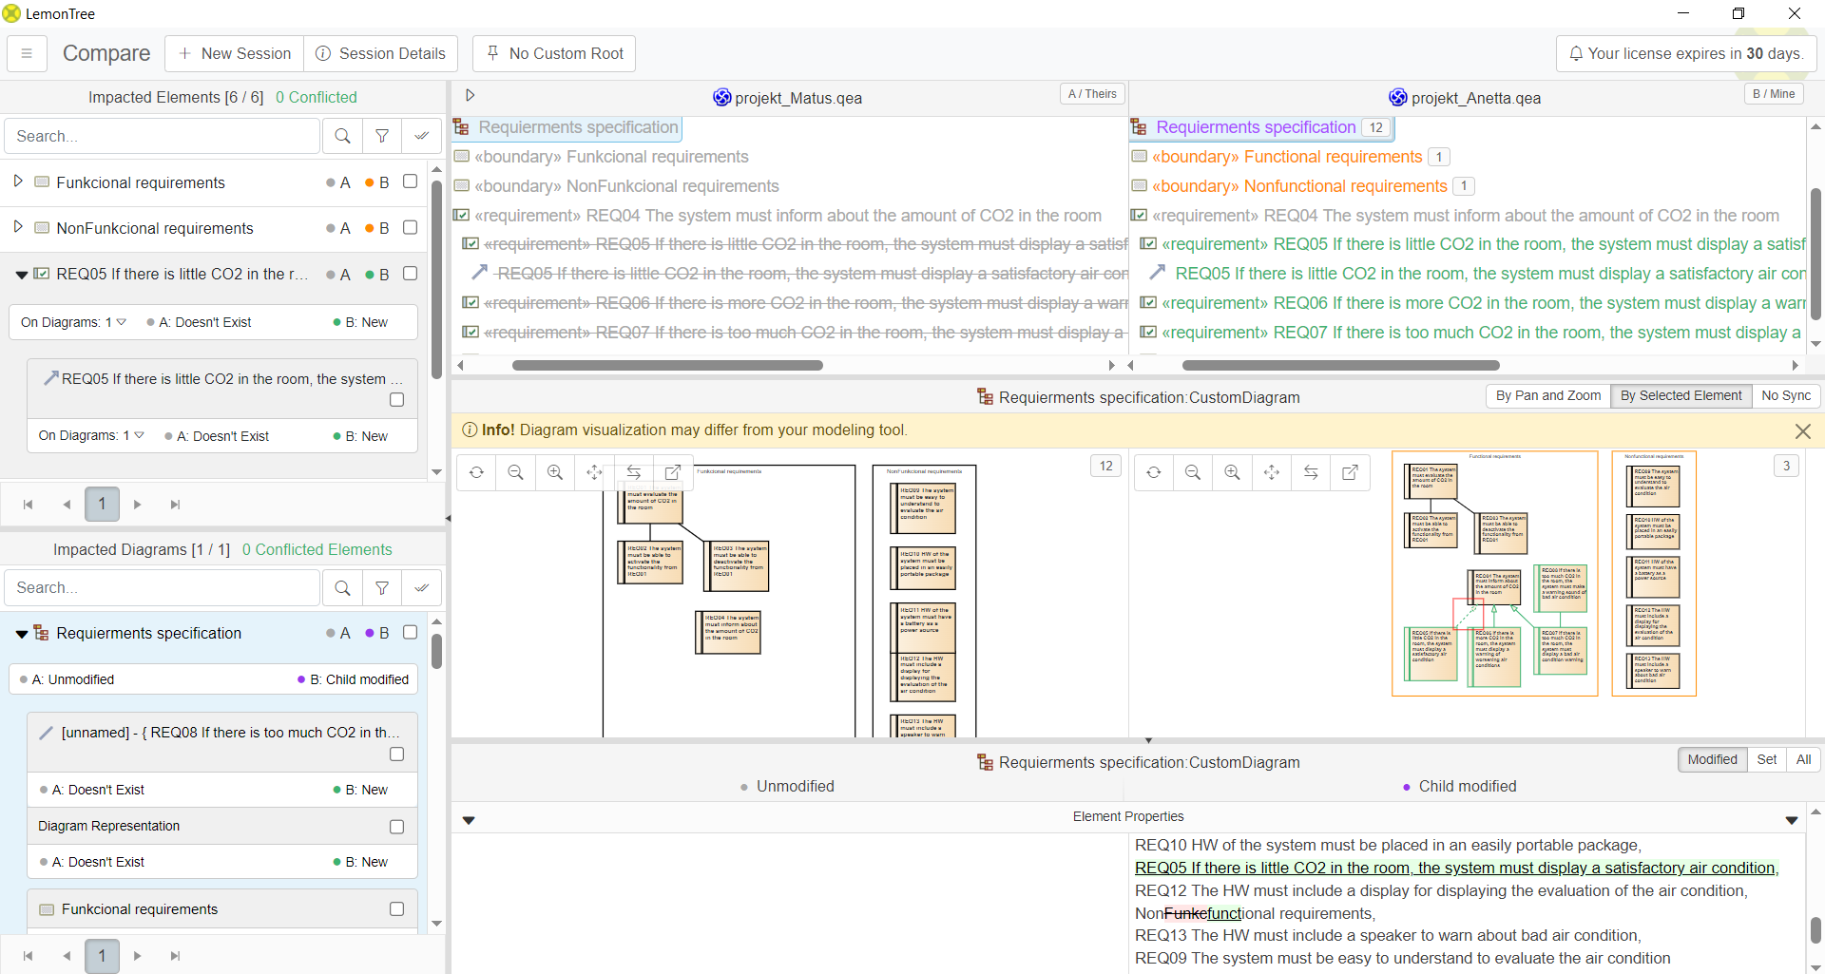Collapse Element Properties left arrow
The height and width of the screenshot is (974, 1825).
click(x=469, y=820)
